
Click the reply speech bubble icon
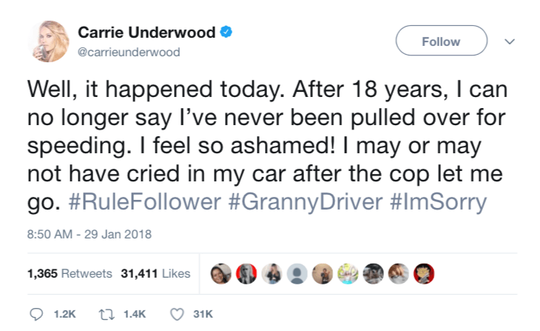(x=36, y=315)
